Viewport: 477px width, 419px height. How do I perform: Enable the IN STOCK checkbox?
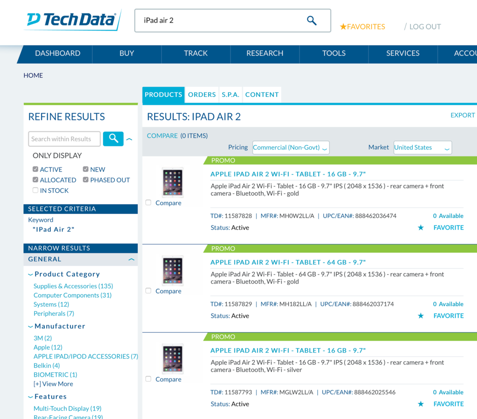pos(35,190)
